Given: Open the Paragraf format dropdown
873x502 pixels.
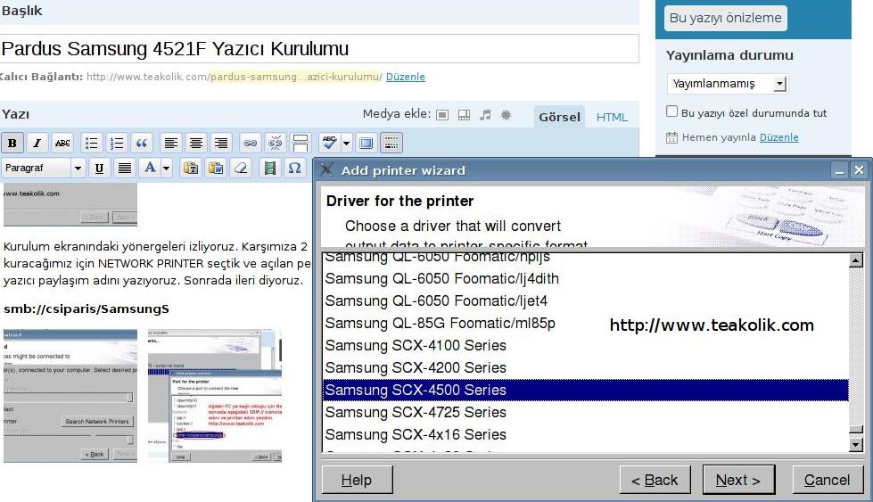Looking at the screenshot, I should click(44, 168).
